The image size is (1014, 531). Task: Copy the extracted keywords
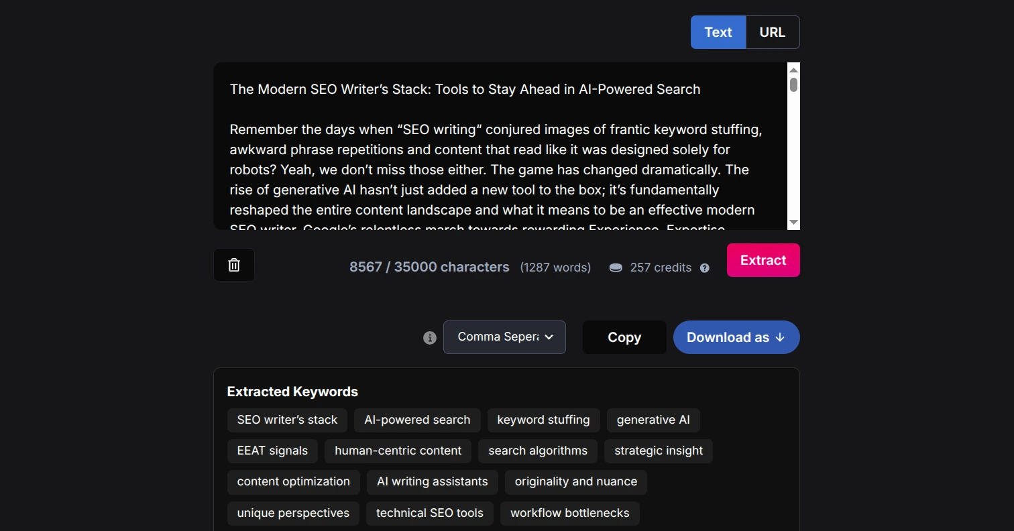(624, 337)
